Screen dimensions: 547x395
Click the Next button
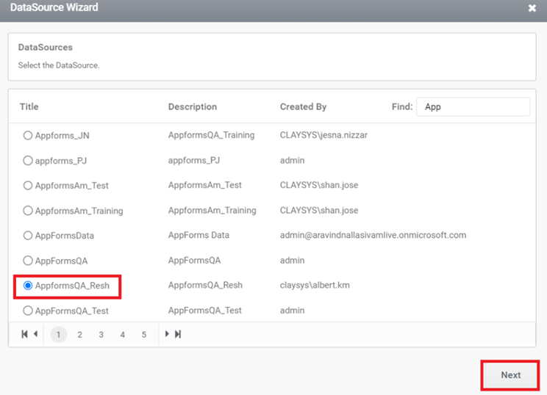[x=510, y=375]
